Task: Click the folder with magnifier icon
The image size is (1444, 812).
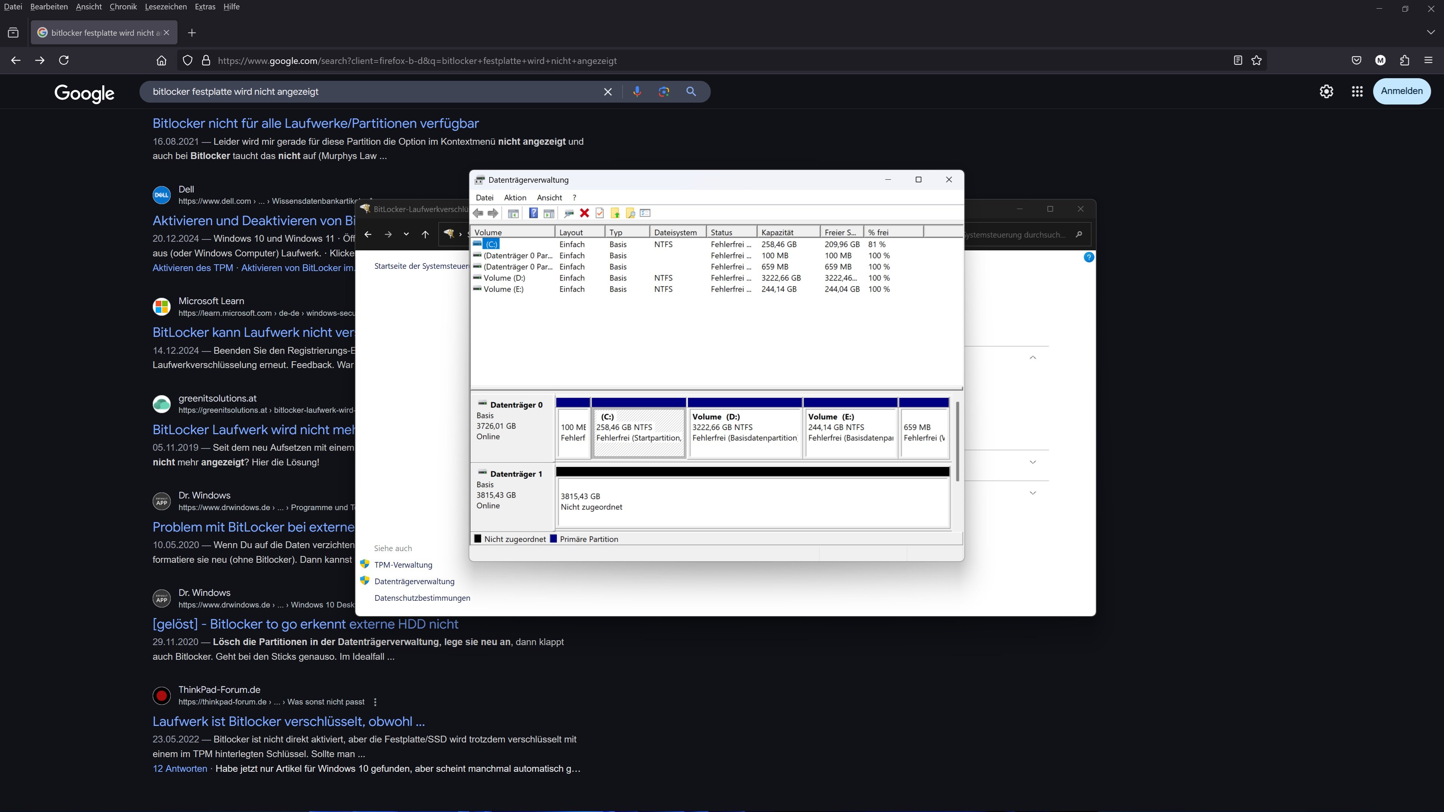Action: (630, 213)
